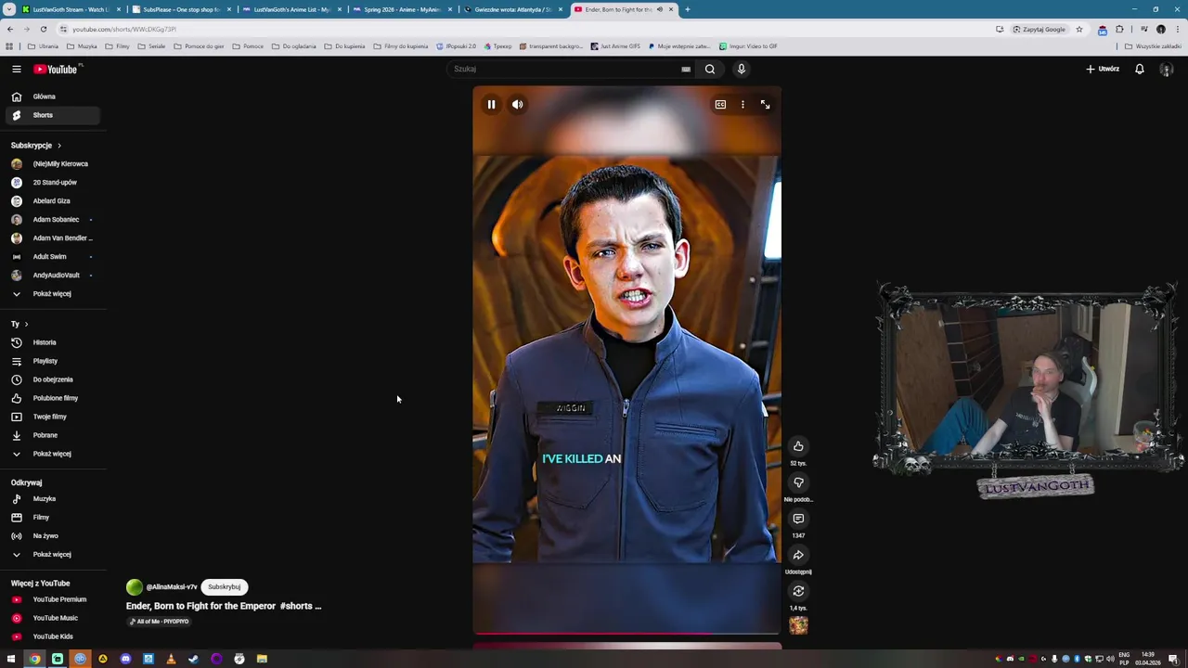Click the Subskrybuj button
Viewport: 1188px width, 668px height.
pos(224,587)
